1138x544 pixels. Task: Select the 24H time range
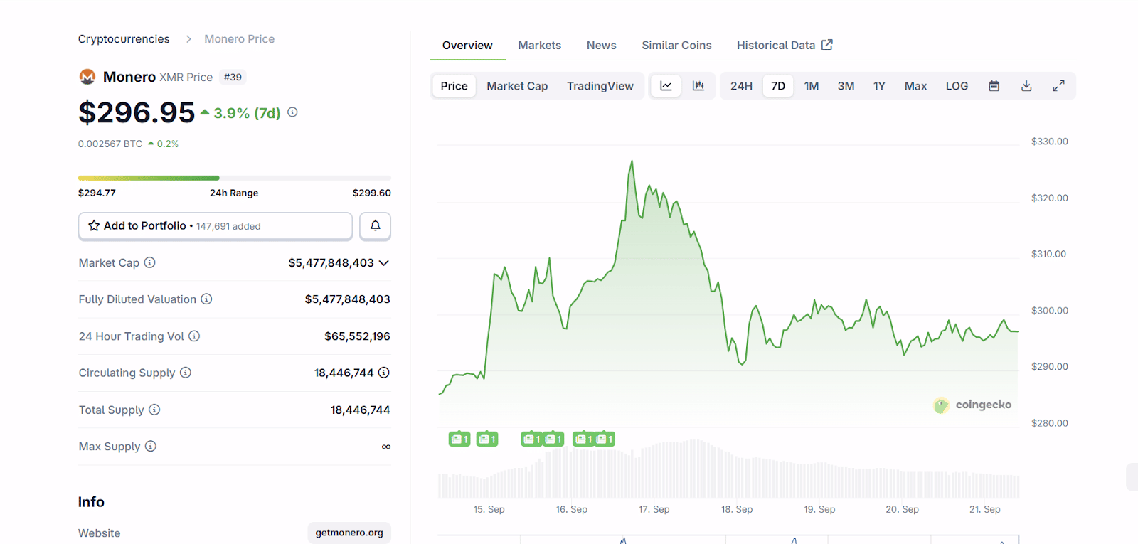[x=741, y=86]
